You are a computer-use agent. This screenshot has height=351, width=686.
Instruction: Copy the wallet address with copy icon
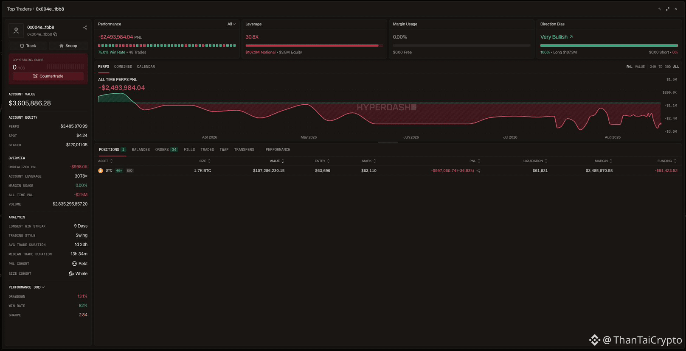pos(55,34)
